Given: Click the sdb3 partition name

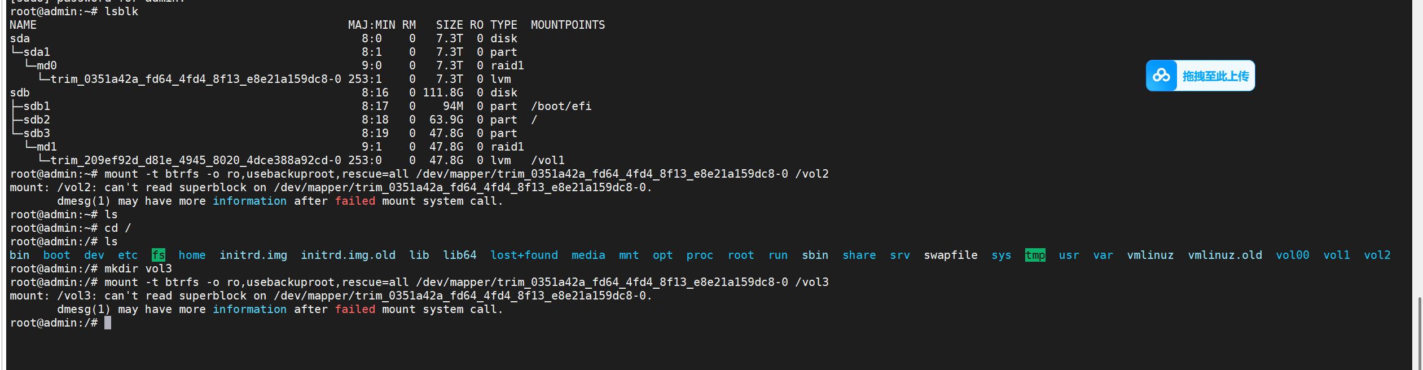Looking at the screenshot, I should point(37,133).
